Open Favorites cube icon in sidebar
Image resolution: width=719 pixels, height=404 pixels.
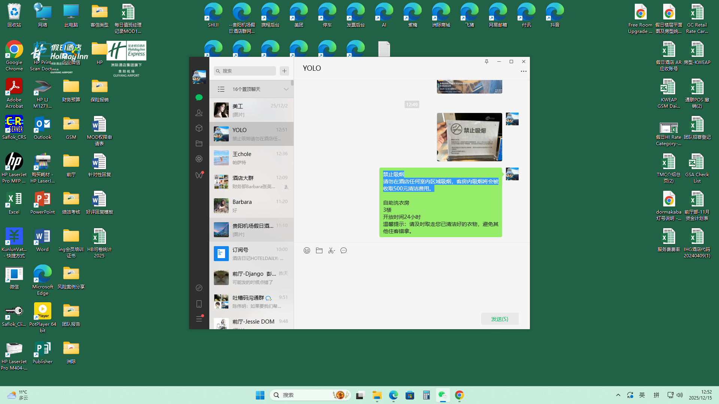click(199, 128)
